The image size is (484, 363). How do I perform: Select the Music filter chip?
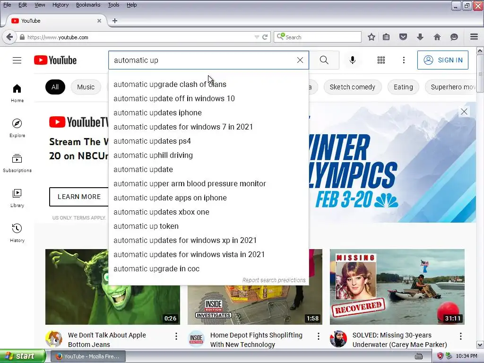(x=86, y=87)
